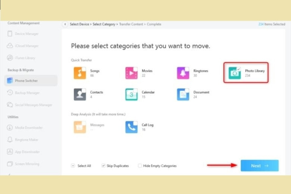Viewport: 291px width, 194px height.
Task: Select the Document category icon
Action: [183, 95]
